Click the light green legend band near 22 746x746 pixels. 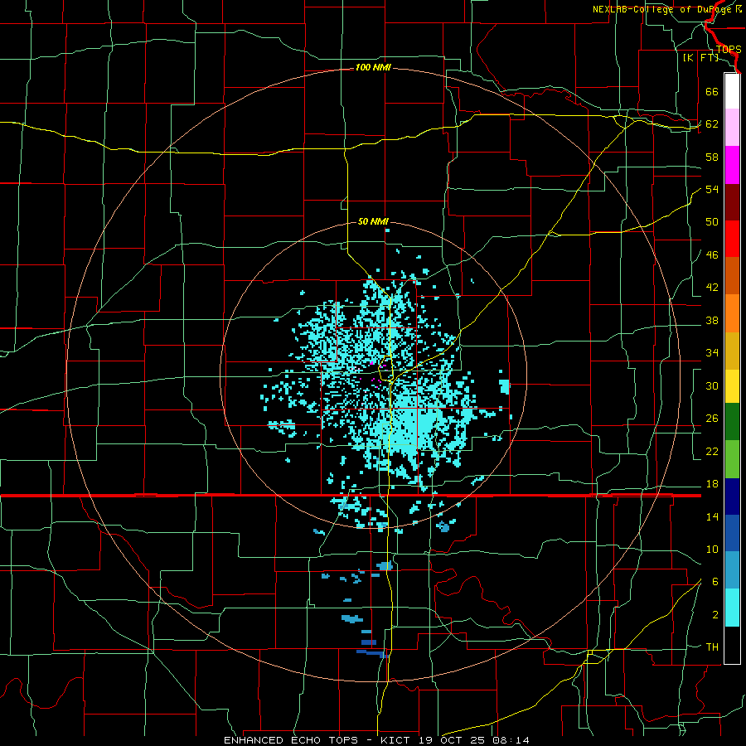tap(732, 459)
